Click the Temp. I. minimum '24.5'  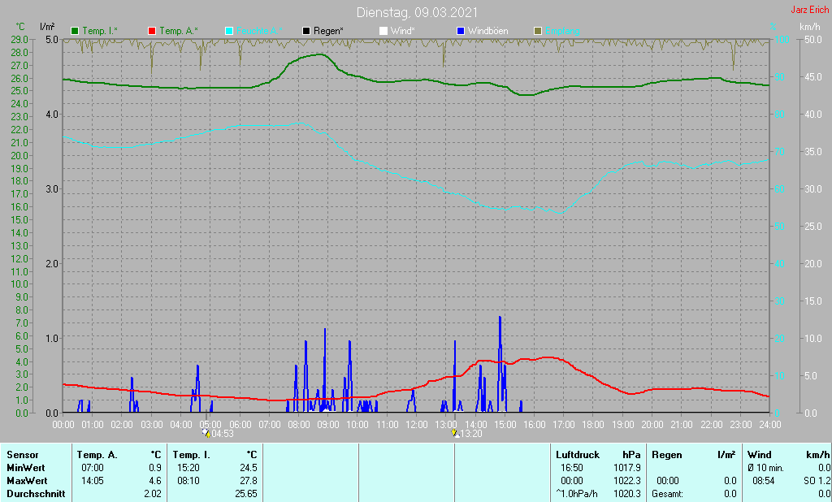[x=249, y=468]
